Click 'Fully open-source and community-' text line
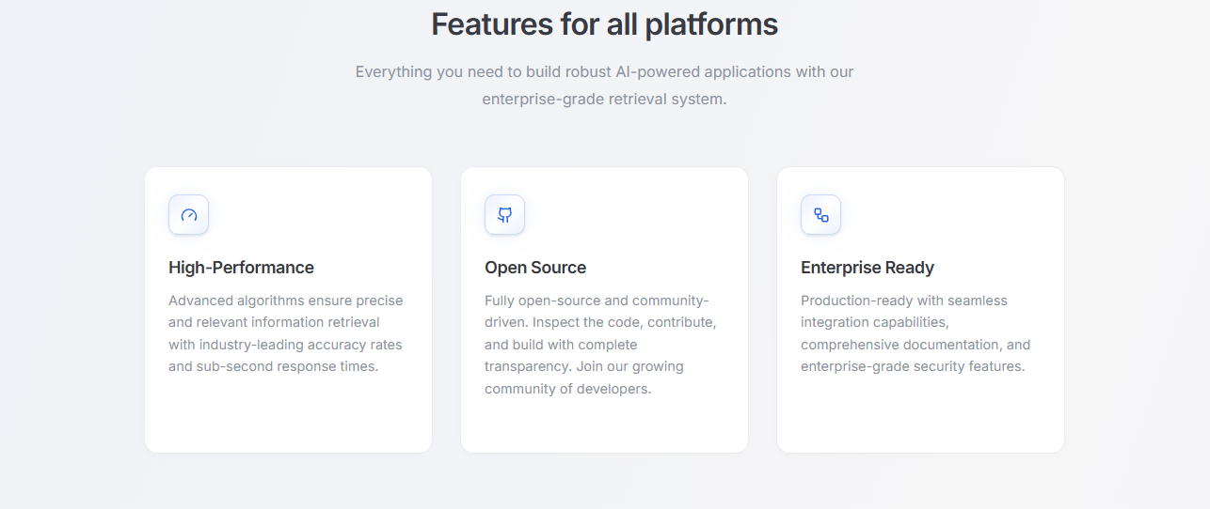Screen dimensions: 1210x509 (x=597, y=301)
